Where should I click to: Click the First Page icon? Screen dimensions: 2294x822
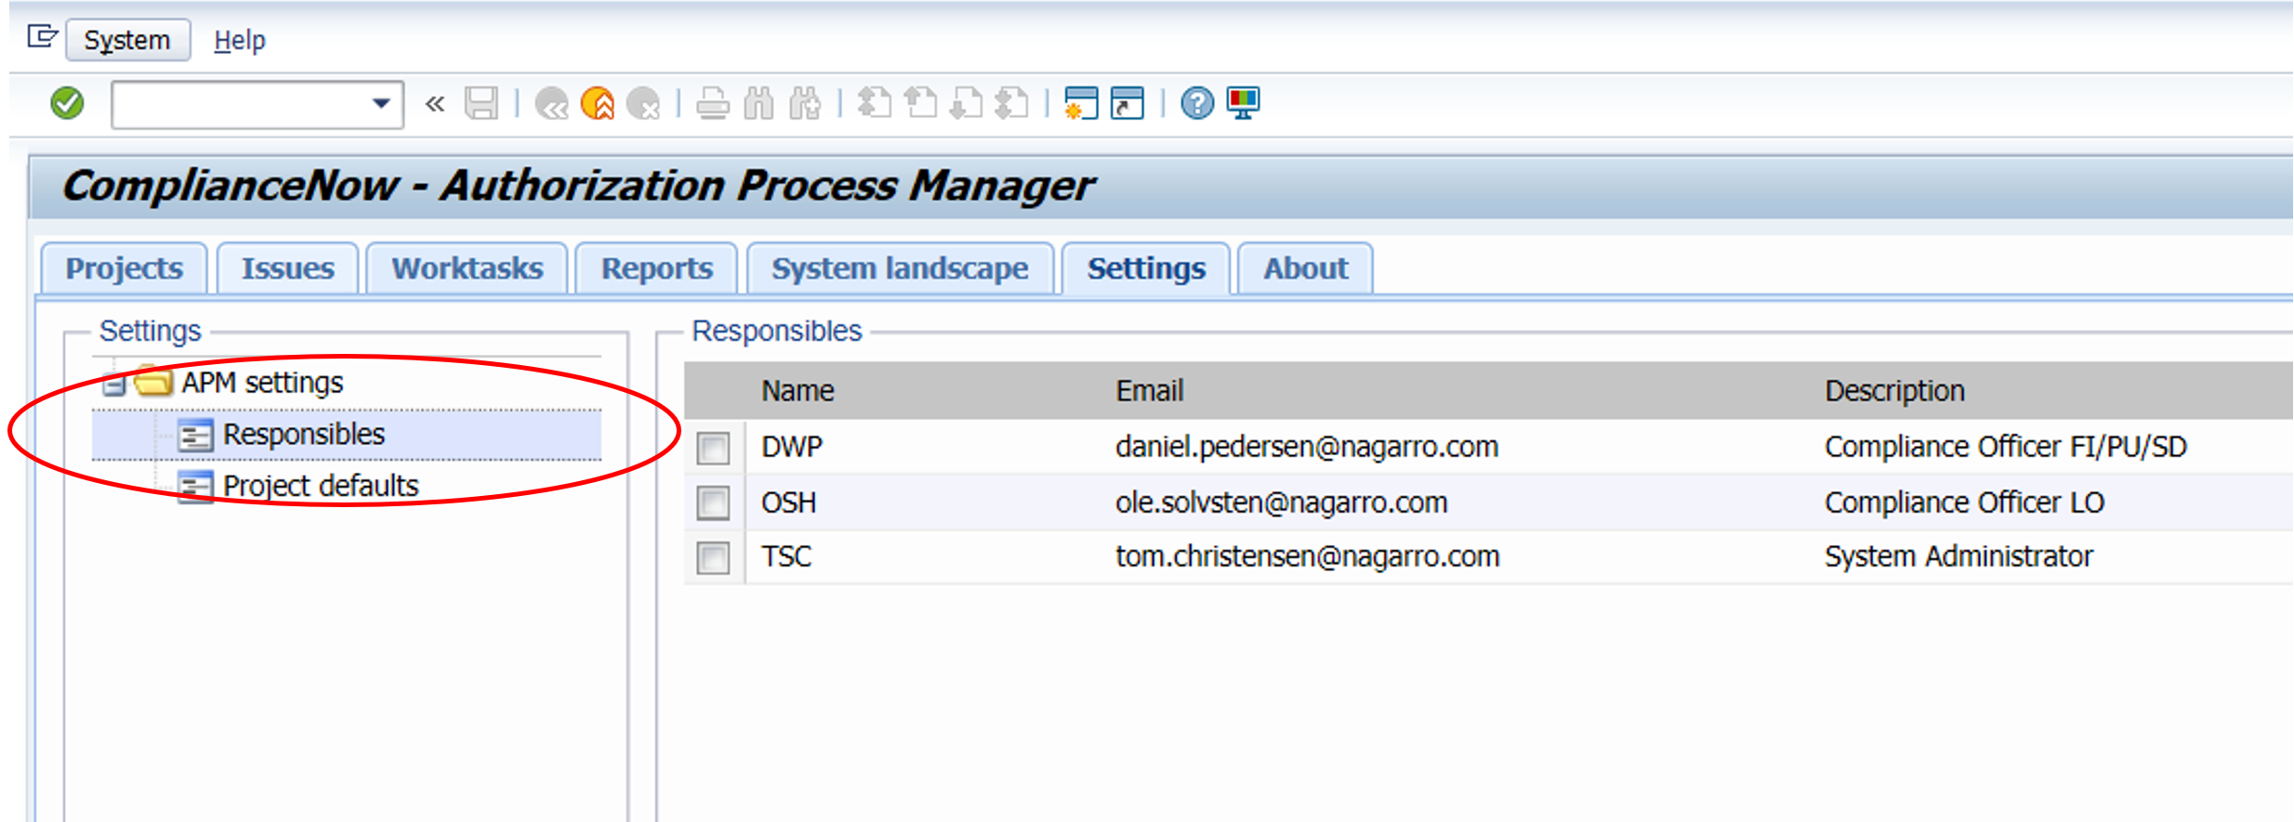click(x=874, y=103)
